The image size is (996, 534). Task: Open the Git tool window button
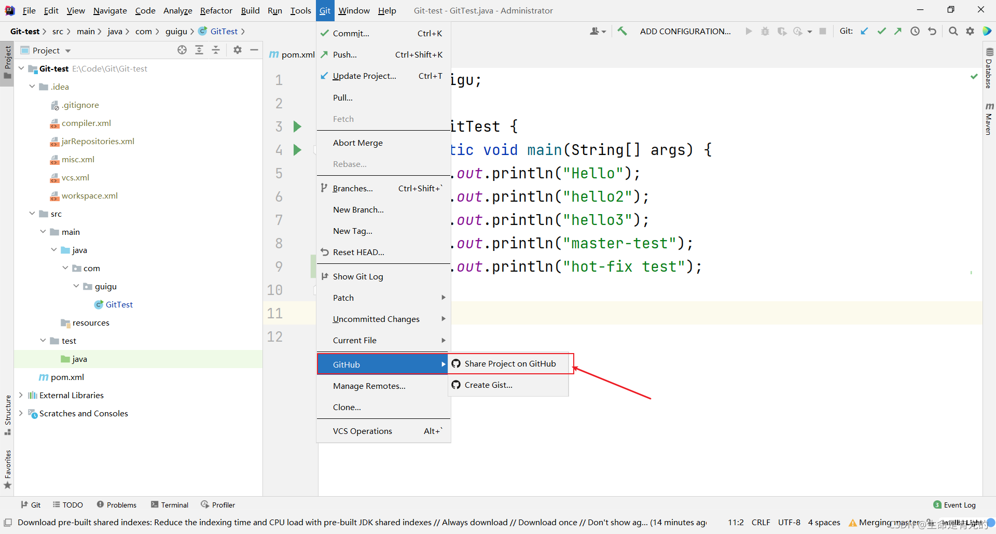[31, 505]
